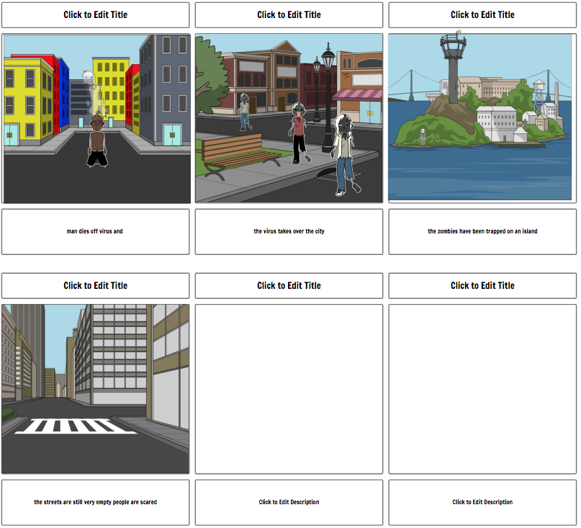Edit the title above the blank middle cell in bottom row

289,285
